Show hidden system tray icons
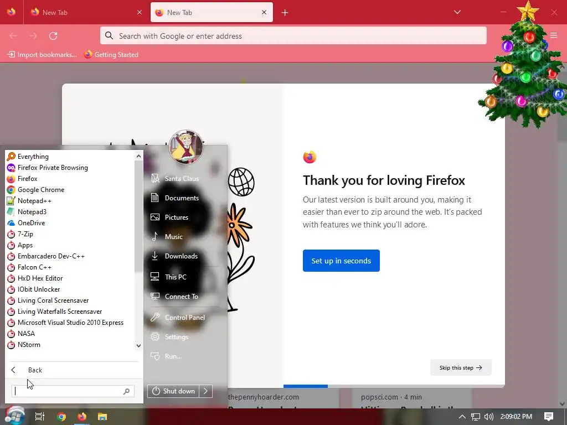Screen dimensions: 567x425 click(462, 417)
